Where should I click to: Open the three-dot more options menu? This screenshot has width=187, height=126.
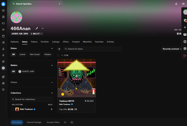click(x=43, y=28)
